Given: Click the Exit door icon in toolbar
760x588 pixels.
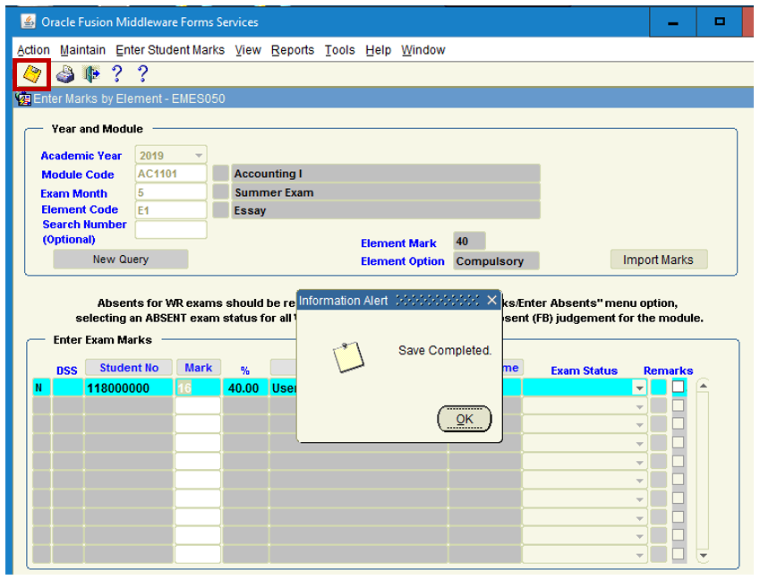Looking at the screenshot, I should (90, 75).
